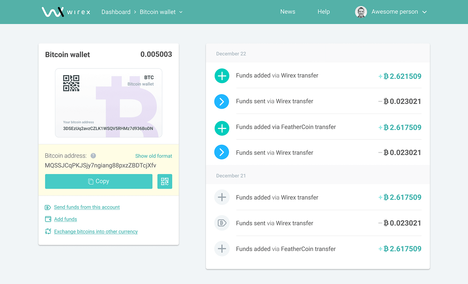This screenshot has height=284, width=468.
Task: Select card address 3DSEzUq2avzCZLK1WSQV5RHMz7d936BoDN
Action: pos(108,128)
